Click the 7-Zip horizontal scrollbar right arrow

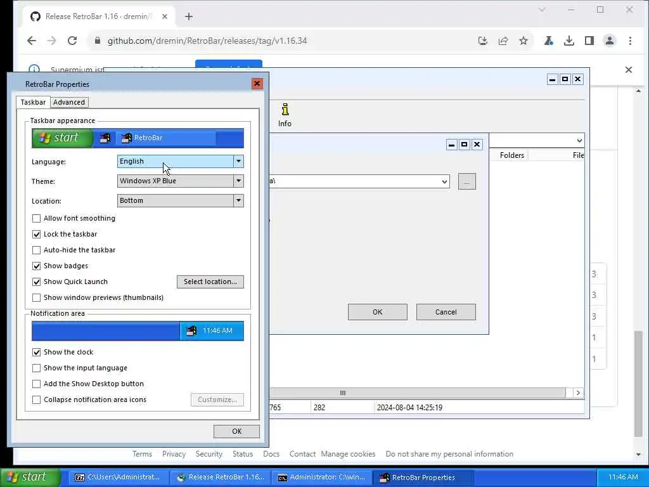pyautogui.click(x=578, y=393)
